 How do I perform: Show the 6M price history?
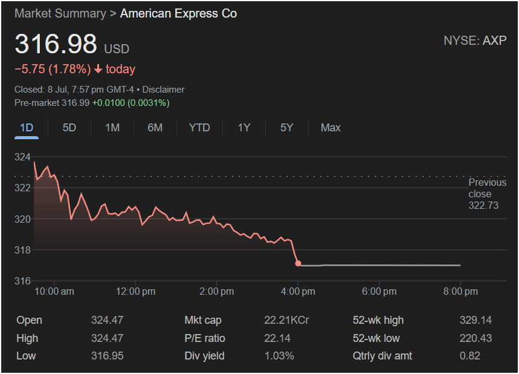coord(155,128)
